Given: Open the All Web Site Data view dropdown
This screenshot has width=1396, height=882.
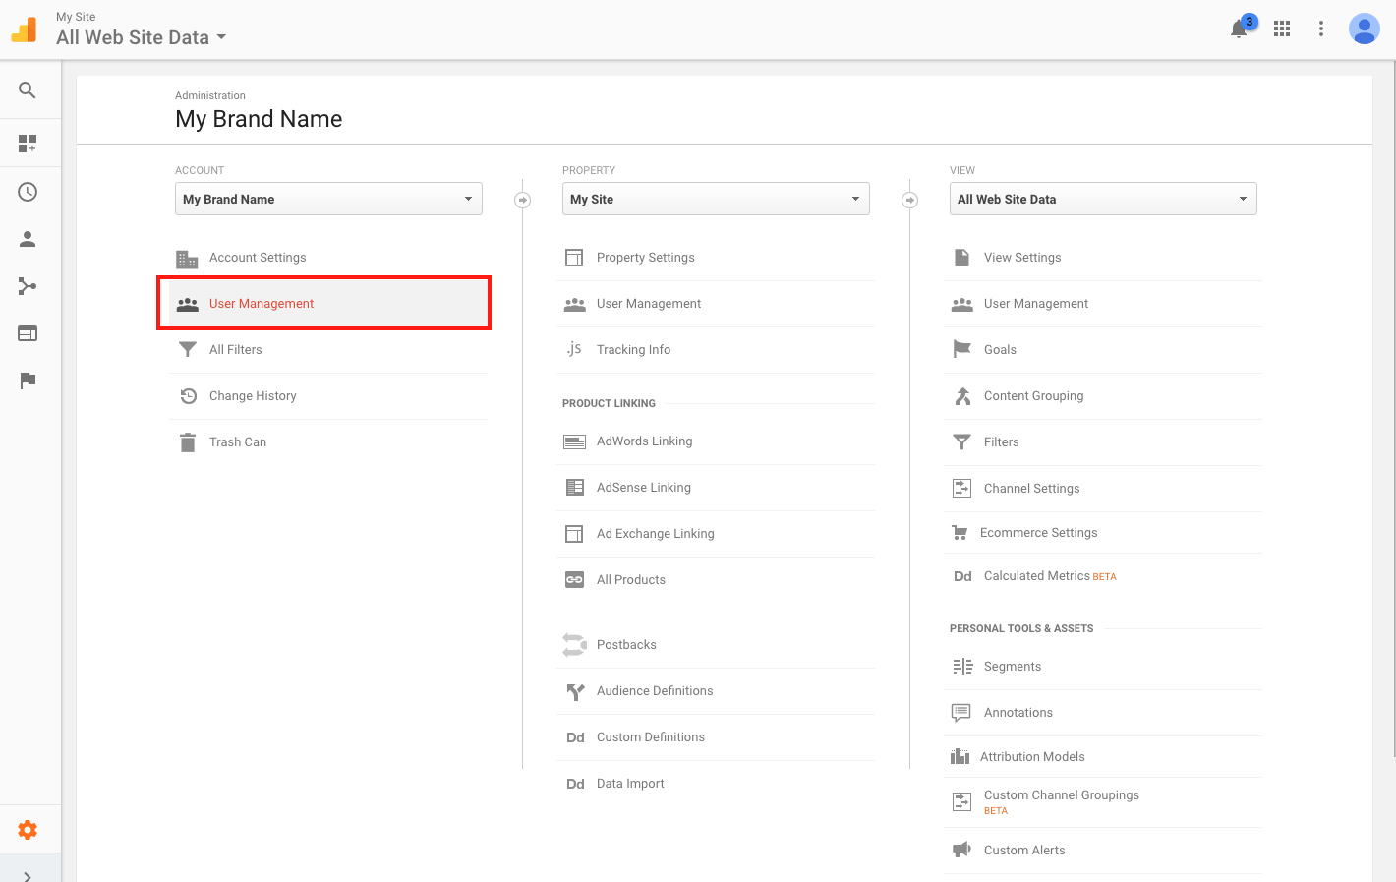Looking at the screenshot, I should pos(1103,199).
